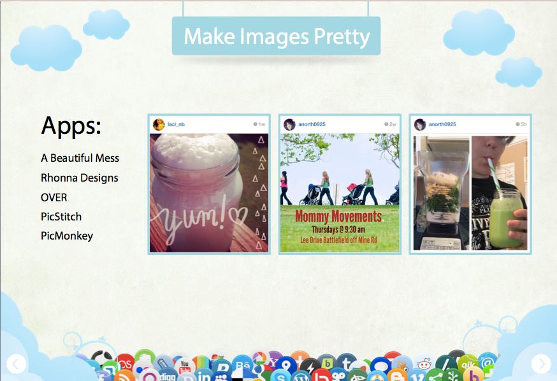557x381 pixels.
Task: Click the 'Make Images Pretty' title banner
Action: tap(276, 36)
